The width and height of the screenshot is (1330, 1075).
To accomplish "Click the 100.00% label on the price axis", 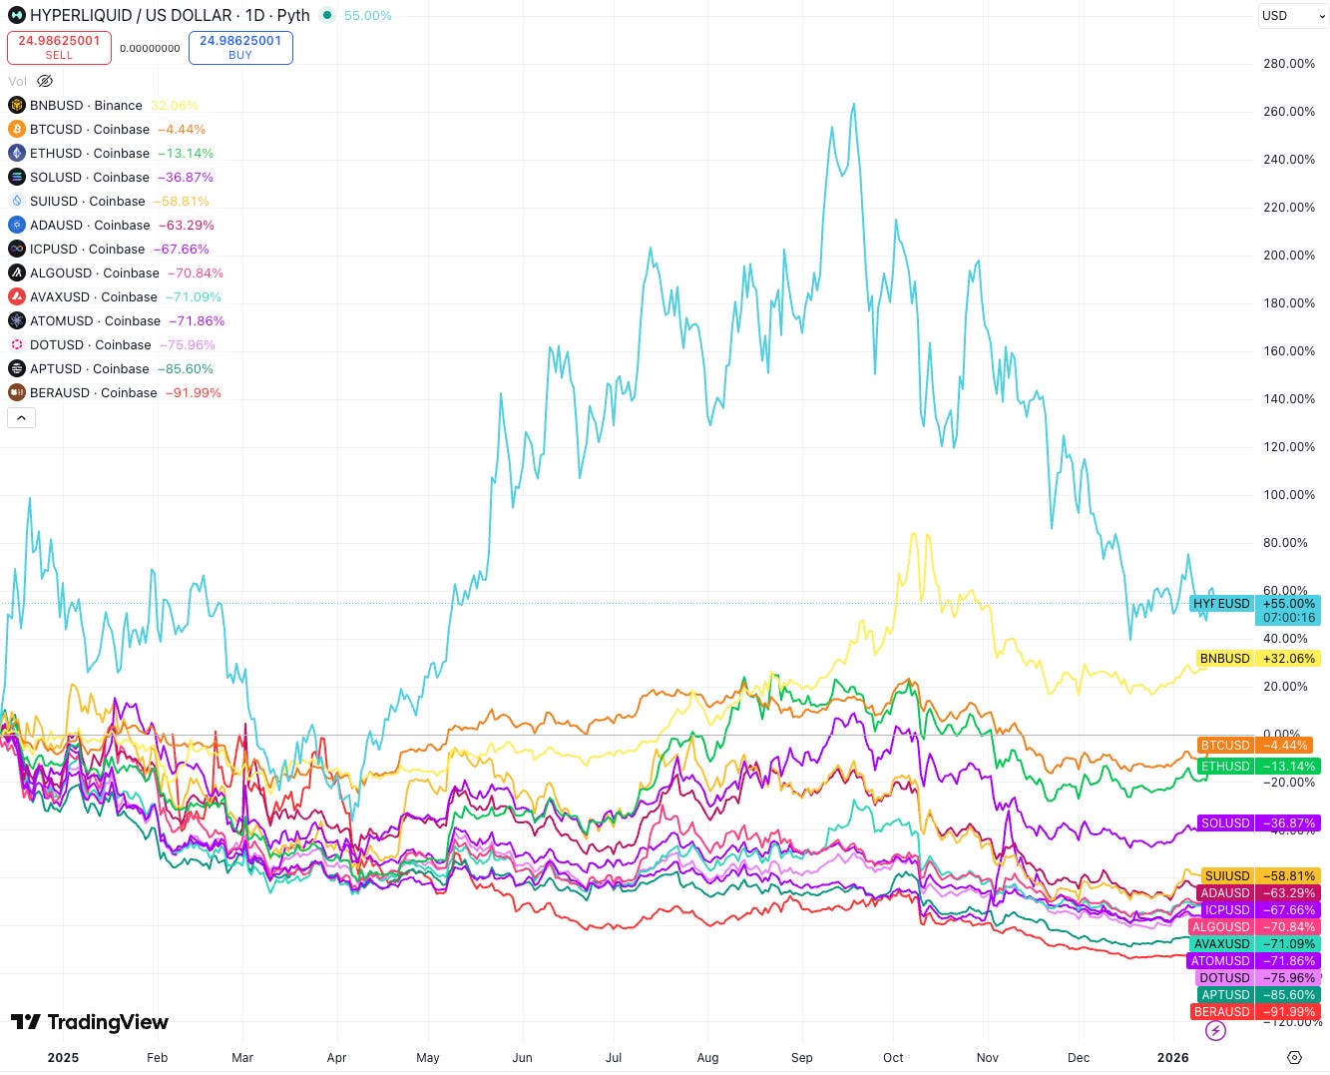I will (x=1289, y=495).
